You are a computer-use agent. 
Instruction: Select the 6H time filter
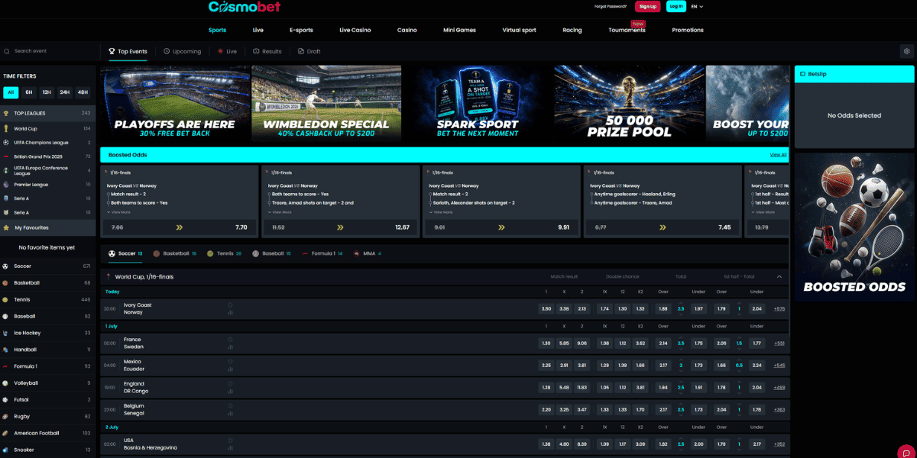(29, 92)
